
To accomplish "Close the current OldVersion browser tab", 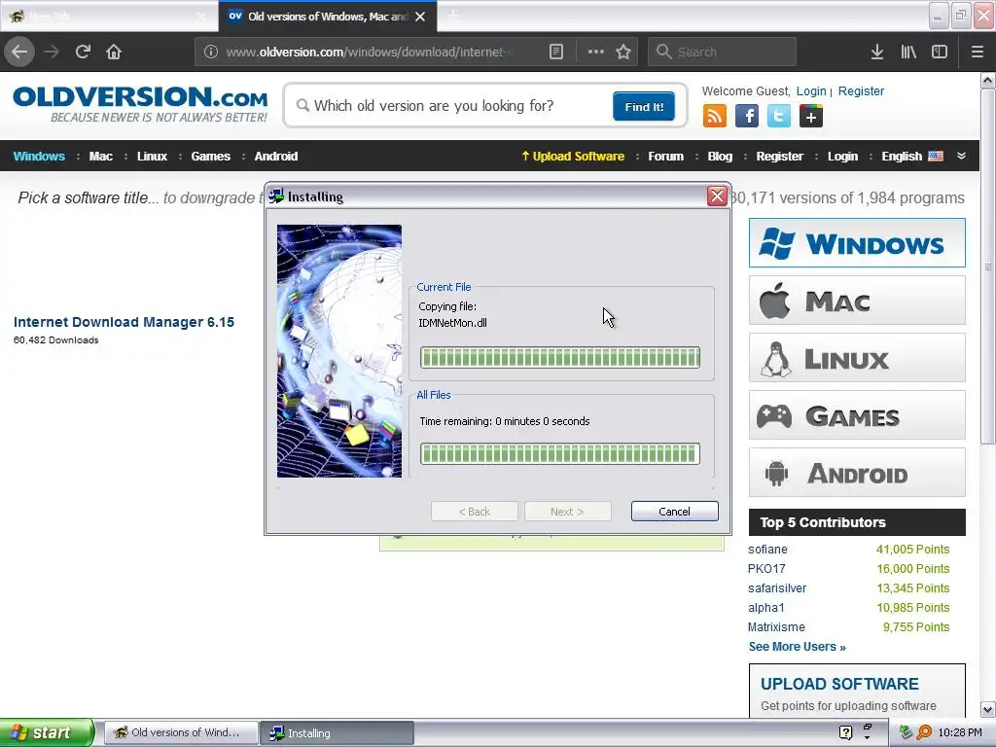I will (420, 17).
